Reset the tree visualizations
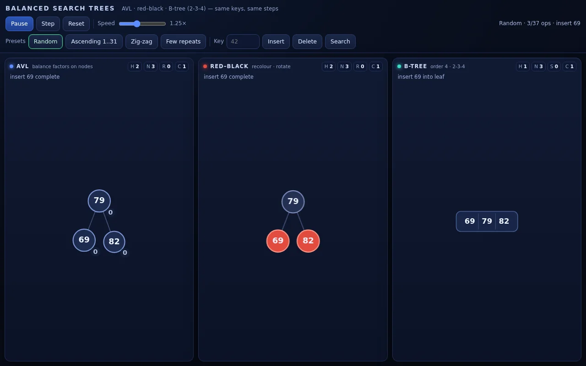The image size is (586, 366). (x=76, y=24)
